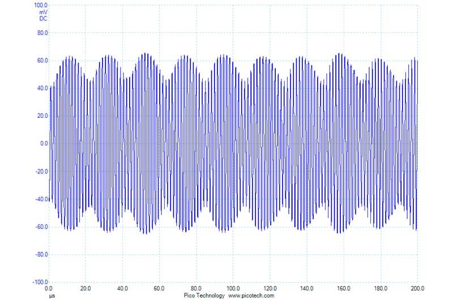Click the DC coupling label
Screen dimensions: 453x305
(44, 19)
